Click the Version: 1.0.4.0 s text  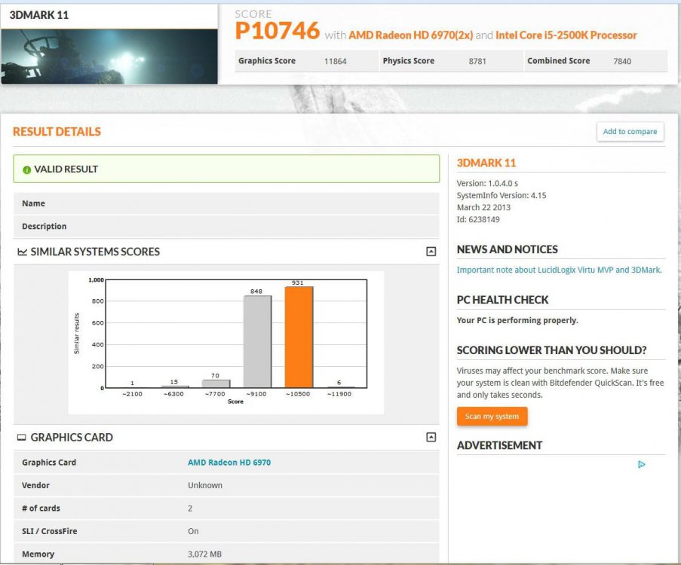[x=487, y=183]
